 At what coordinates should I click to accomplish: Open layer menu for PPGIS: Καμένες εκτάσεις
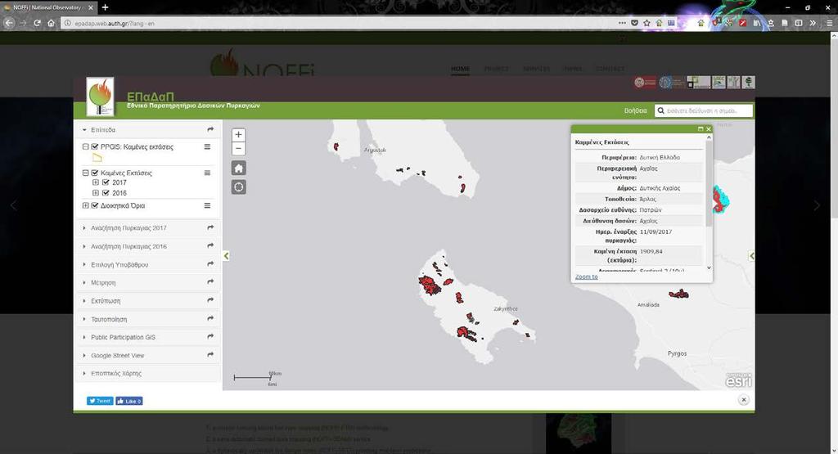pos(207,147)
